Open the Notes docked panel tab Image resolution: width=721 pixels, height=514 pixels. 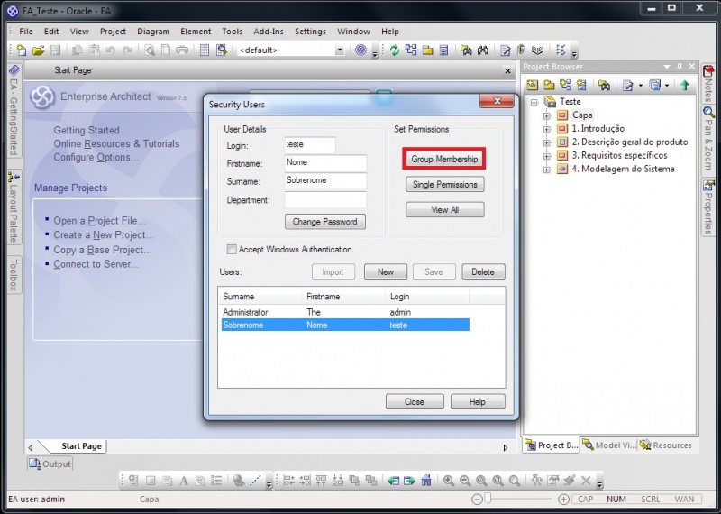coord(708,84)
